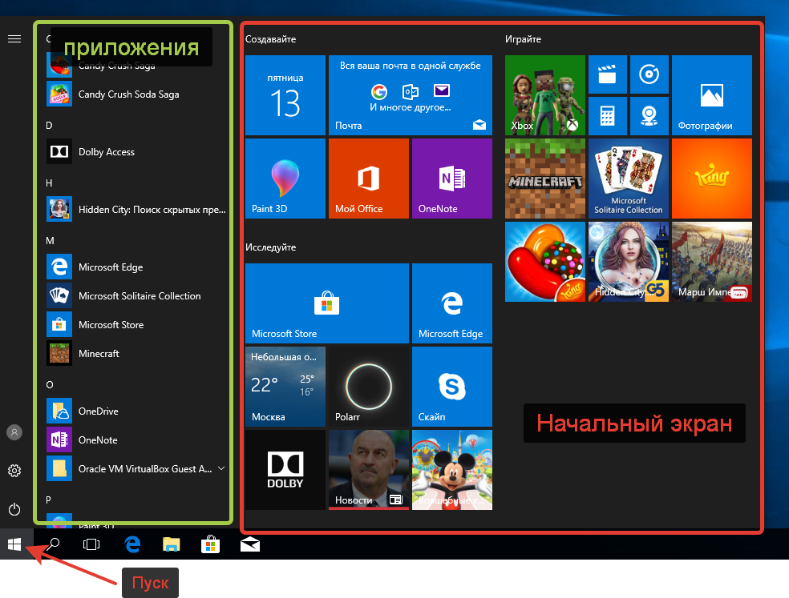789x598 pixels.
Task: Open the Почта mail tile
Action: click(x=410, y=95)
